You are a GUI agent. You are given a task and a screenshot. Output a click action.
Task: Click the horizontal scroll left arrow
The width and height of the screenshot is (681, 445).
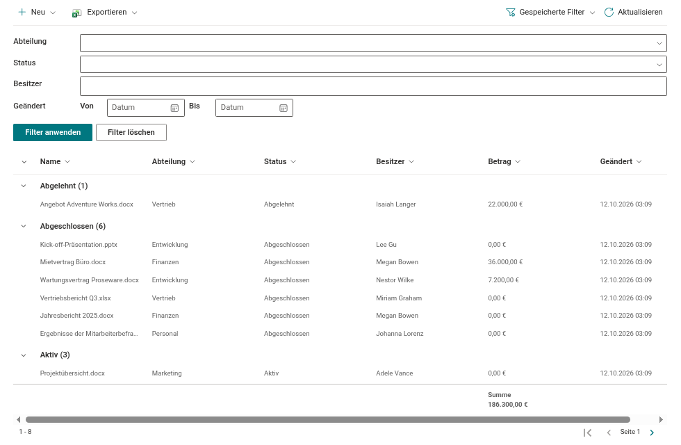click(18, 419)
